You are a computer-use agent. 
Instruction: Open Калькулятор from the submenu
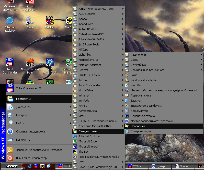(139, 111)
